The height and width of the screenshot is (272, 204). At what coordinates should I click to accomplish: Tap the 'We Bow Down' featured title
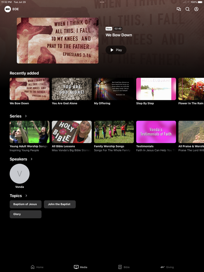(x=119, y=35)
